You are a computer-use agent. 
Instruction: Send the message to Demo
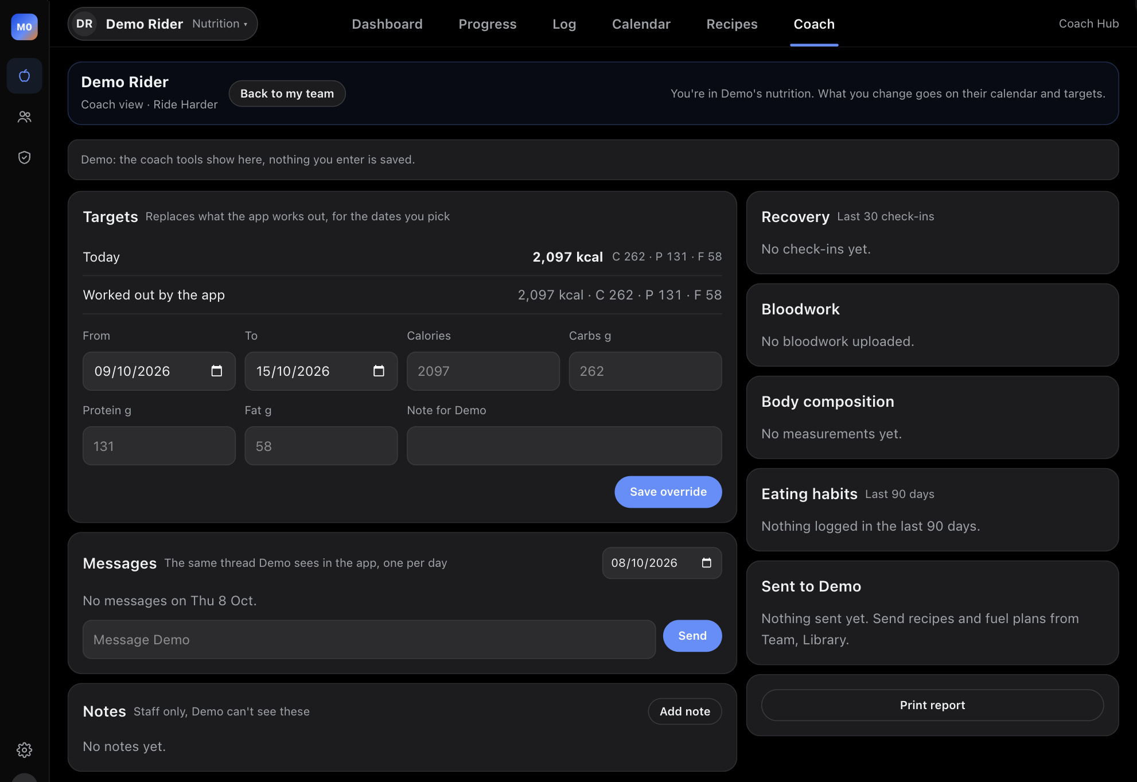pyautogui.click(x=692, y=636)
